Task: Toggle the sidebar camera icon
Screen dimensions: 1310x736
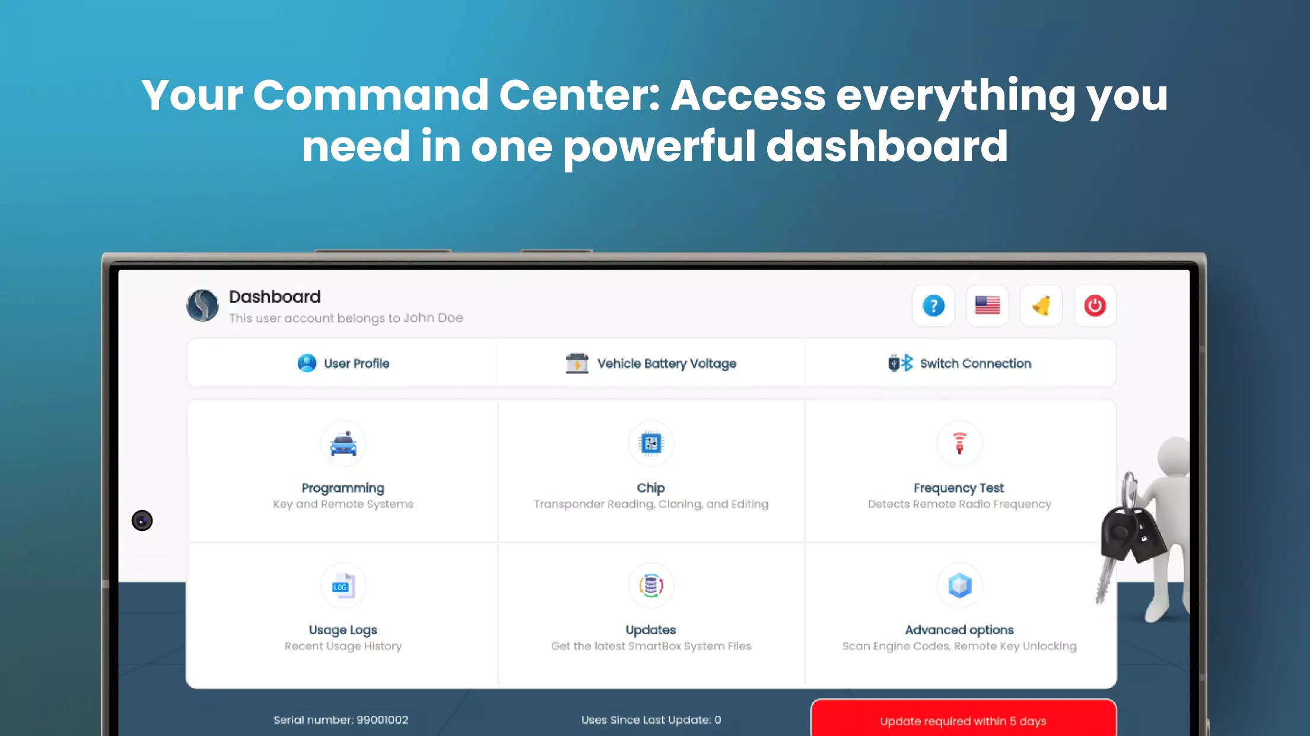Action: click(142, 520)
